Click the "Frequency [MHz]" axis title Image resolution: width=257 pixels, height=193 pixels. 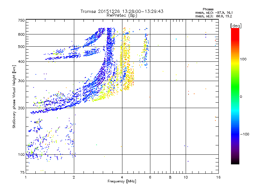point(122,181)
